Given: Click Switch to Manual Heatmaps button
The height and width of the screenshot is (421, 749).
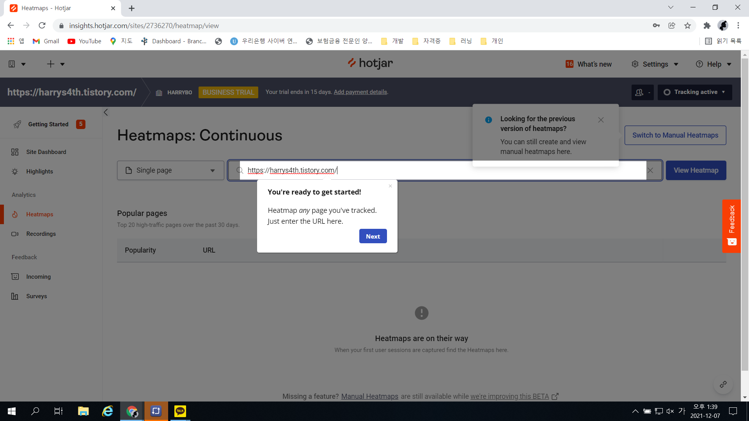Looking at the screenshot, I should [675, 135].
